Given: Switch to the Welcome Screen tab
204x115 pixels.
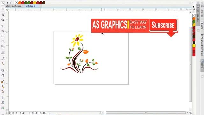Looking at the screenshot, I should tap(13, 6).
